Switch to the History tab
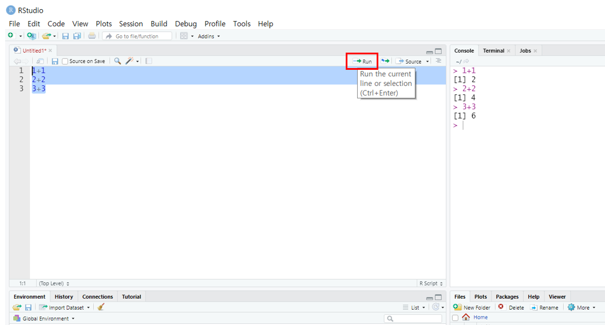The width and height of the screenshot is (605, 325). (64, 296)
